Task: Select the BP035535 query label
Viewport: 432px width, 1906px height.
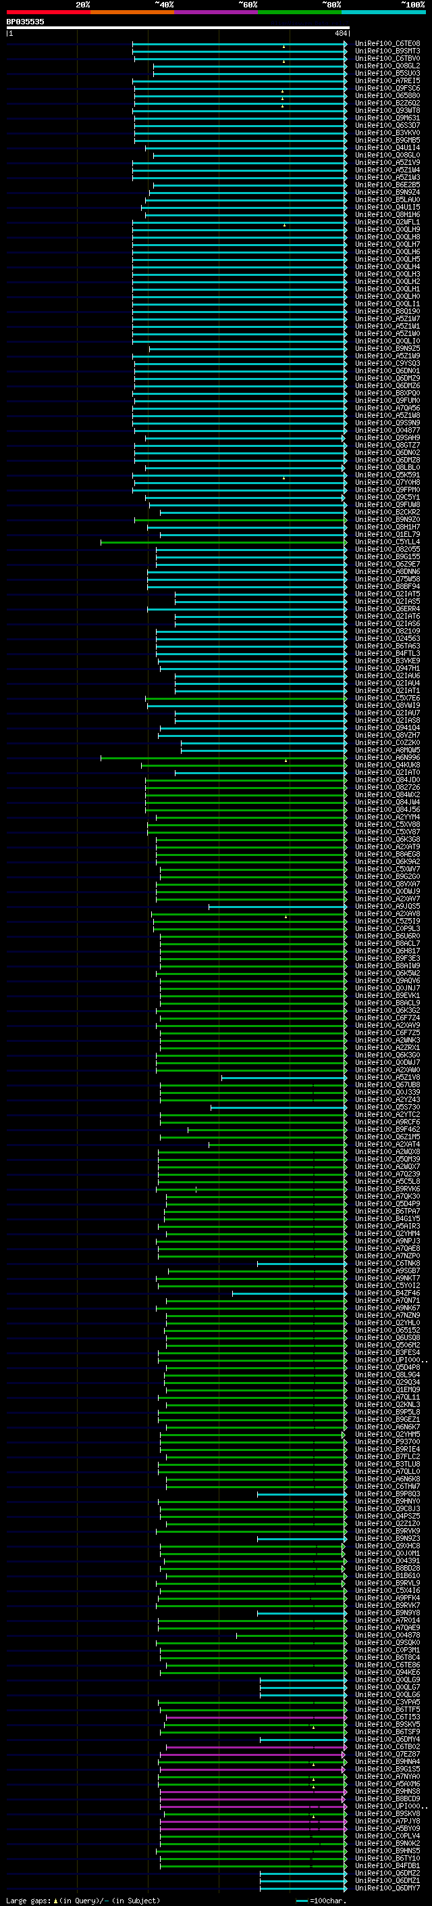Action: click(25, 22)
